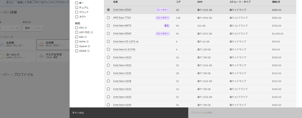Image resolution: width=302 pixels, height=118 pixels.
Task: Select radio for Intel Xeon 4210 at $340.00
Action: point(108,97)
